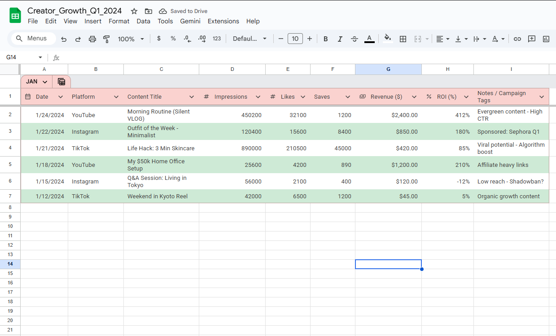Toggle bold formatting
This screenshot has width=556, height=336.
pos(325,39)
